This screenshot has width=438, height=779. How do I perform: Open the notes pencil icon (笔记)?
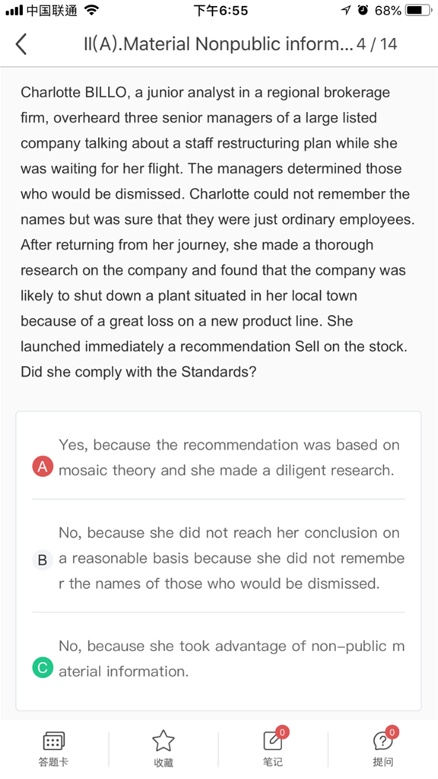273,741
